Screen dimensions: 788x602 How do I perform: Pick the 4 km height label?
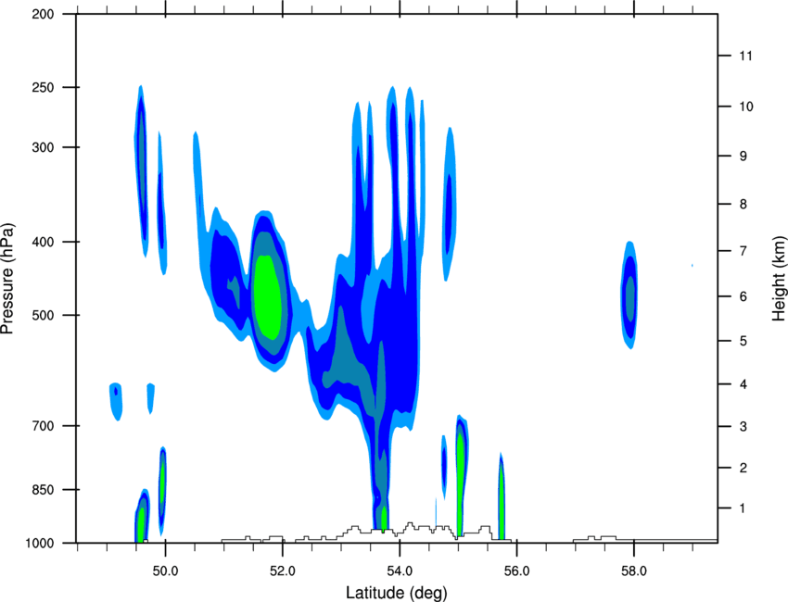coord(743,384)
